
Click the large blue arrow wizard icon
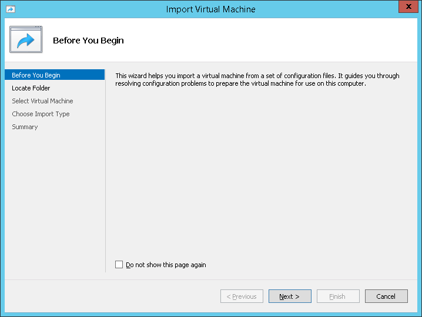(26, 40)
